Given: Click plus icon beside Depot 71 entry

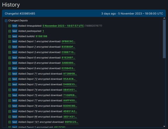Looking at the screenshot, I should pos(10,74).
